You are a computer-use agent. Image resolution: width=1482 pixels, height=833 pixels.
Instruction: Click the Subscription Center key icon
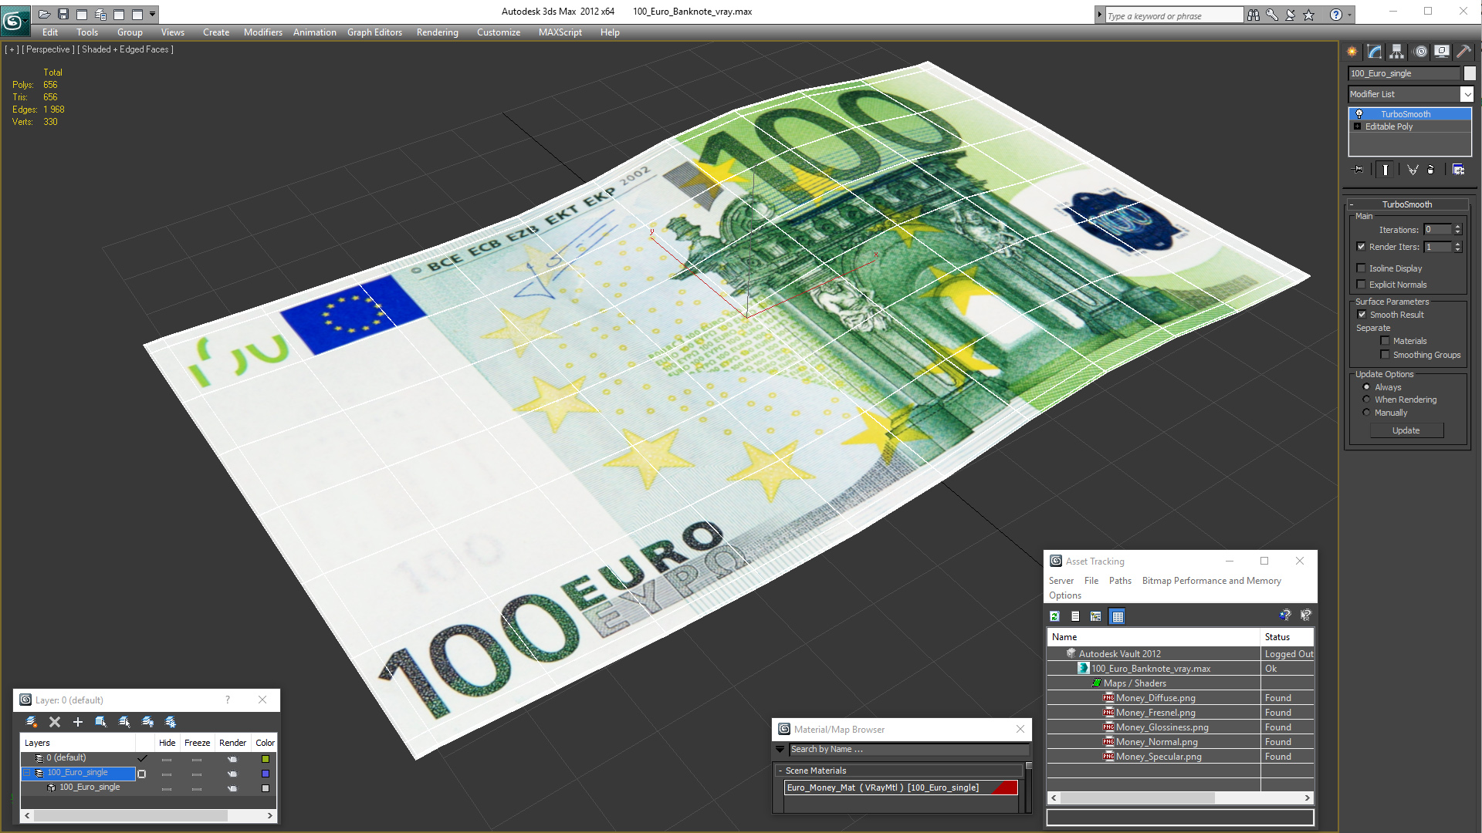pyautogui.click(x=1272, y=15)
